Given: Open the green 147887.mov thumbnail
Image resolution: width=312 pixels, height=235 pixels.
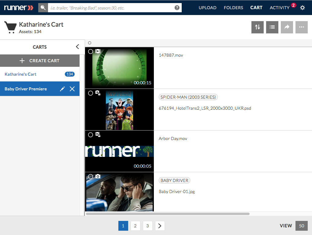Looking at the screenshot, I should coord(119,68).
